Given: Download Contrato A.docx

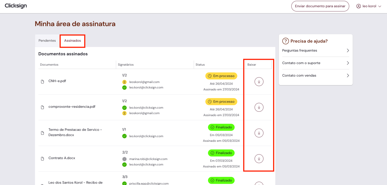Looking at the screenshot, I should pyautogui.click(x=259, y=159).
